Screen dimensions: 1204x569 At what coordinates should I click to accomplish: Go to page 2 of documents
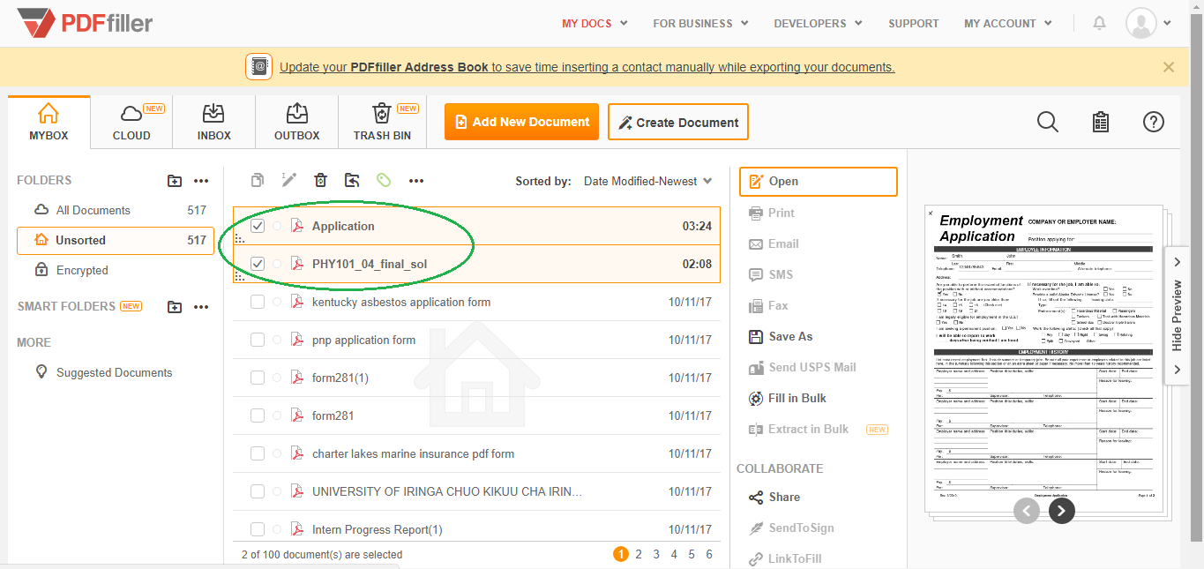pyautogui.click(x=639, y=554)
